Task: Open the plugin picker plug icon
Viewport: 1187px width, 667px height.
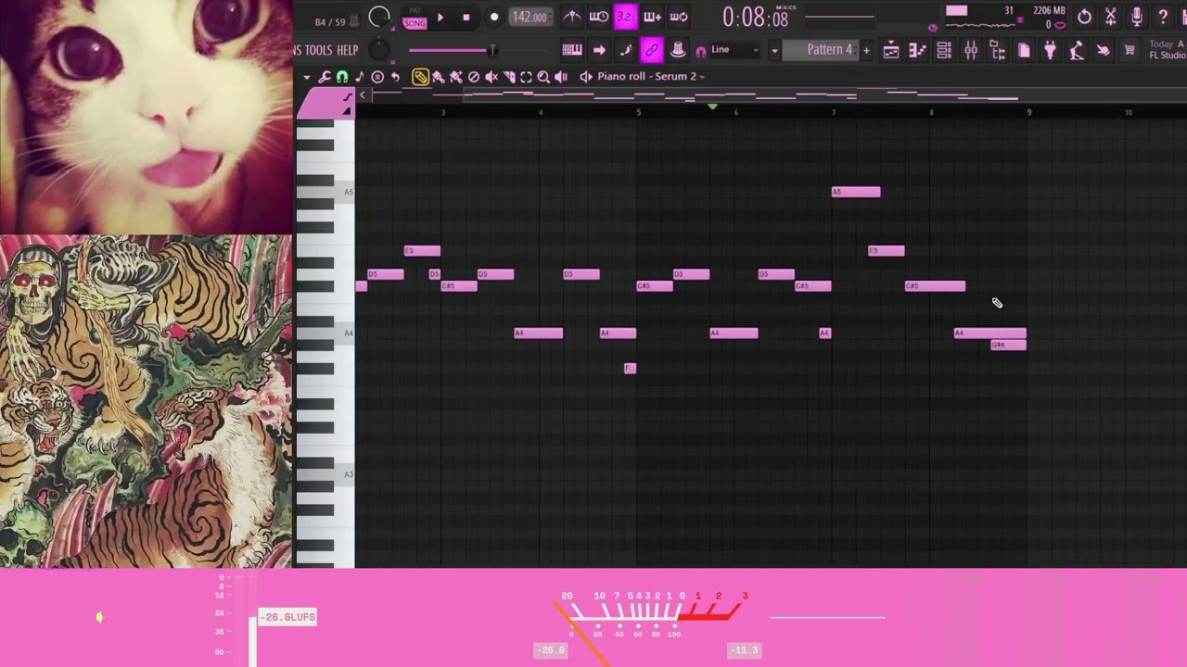Action: (1050, 51)
